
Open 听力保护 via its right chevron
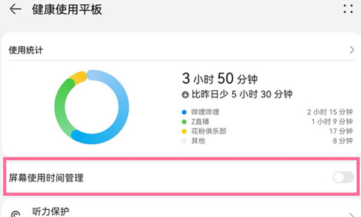(x=352, y=215)
